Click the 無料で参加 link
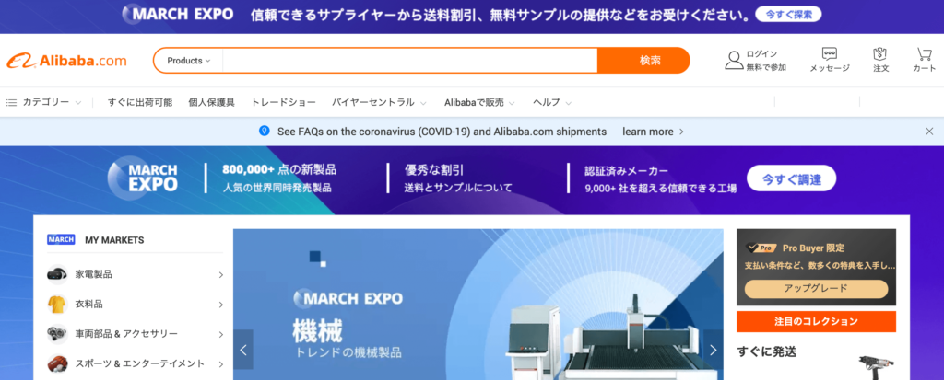 766,67
